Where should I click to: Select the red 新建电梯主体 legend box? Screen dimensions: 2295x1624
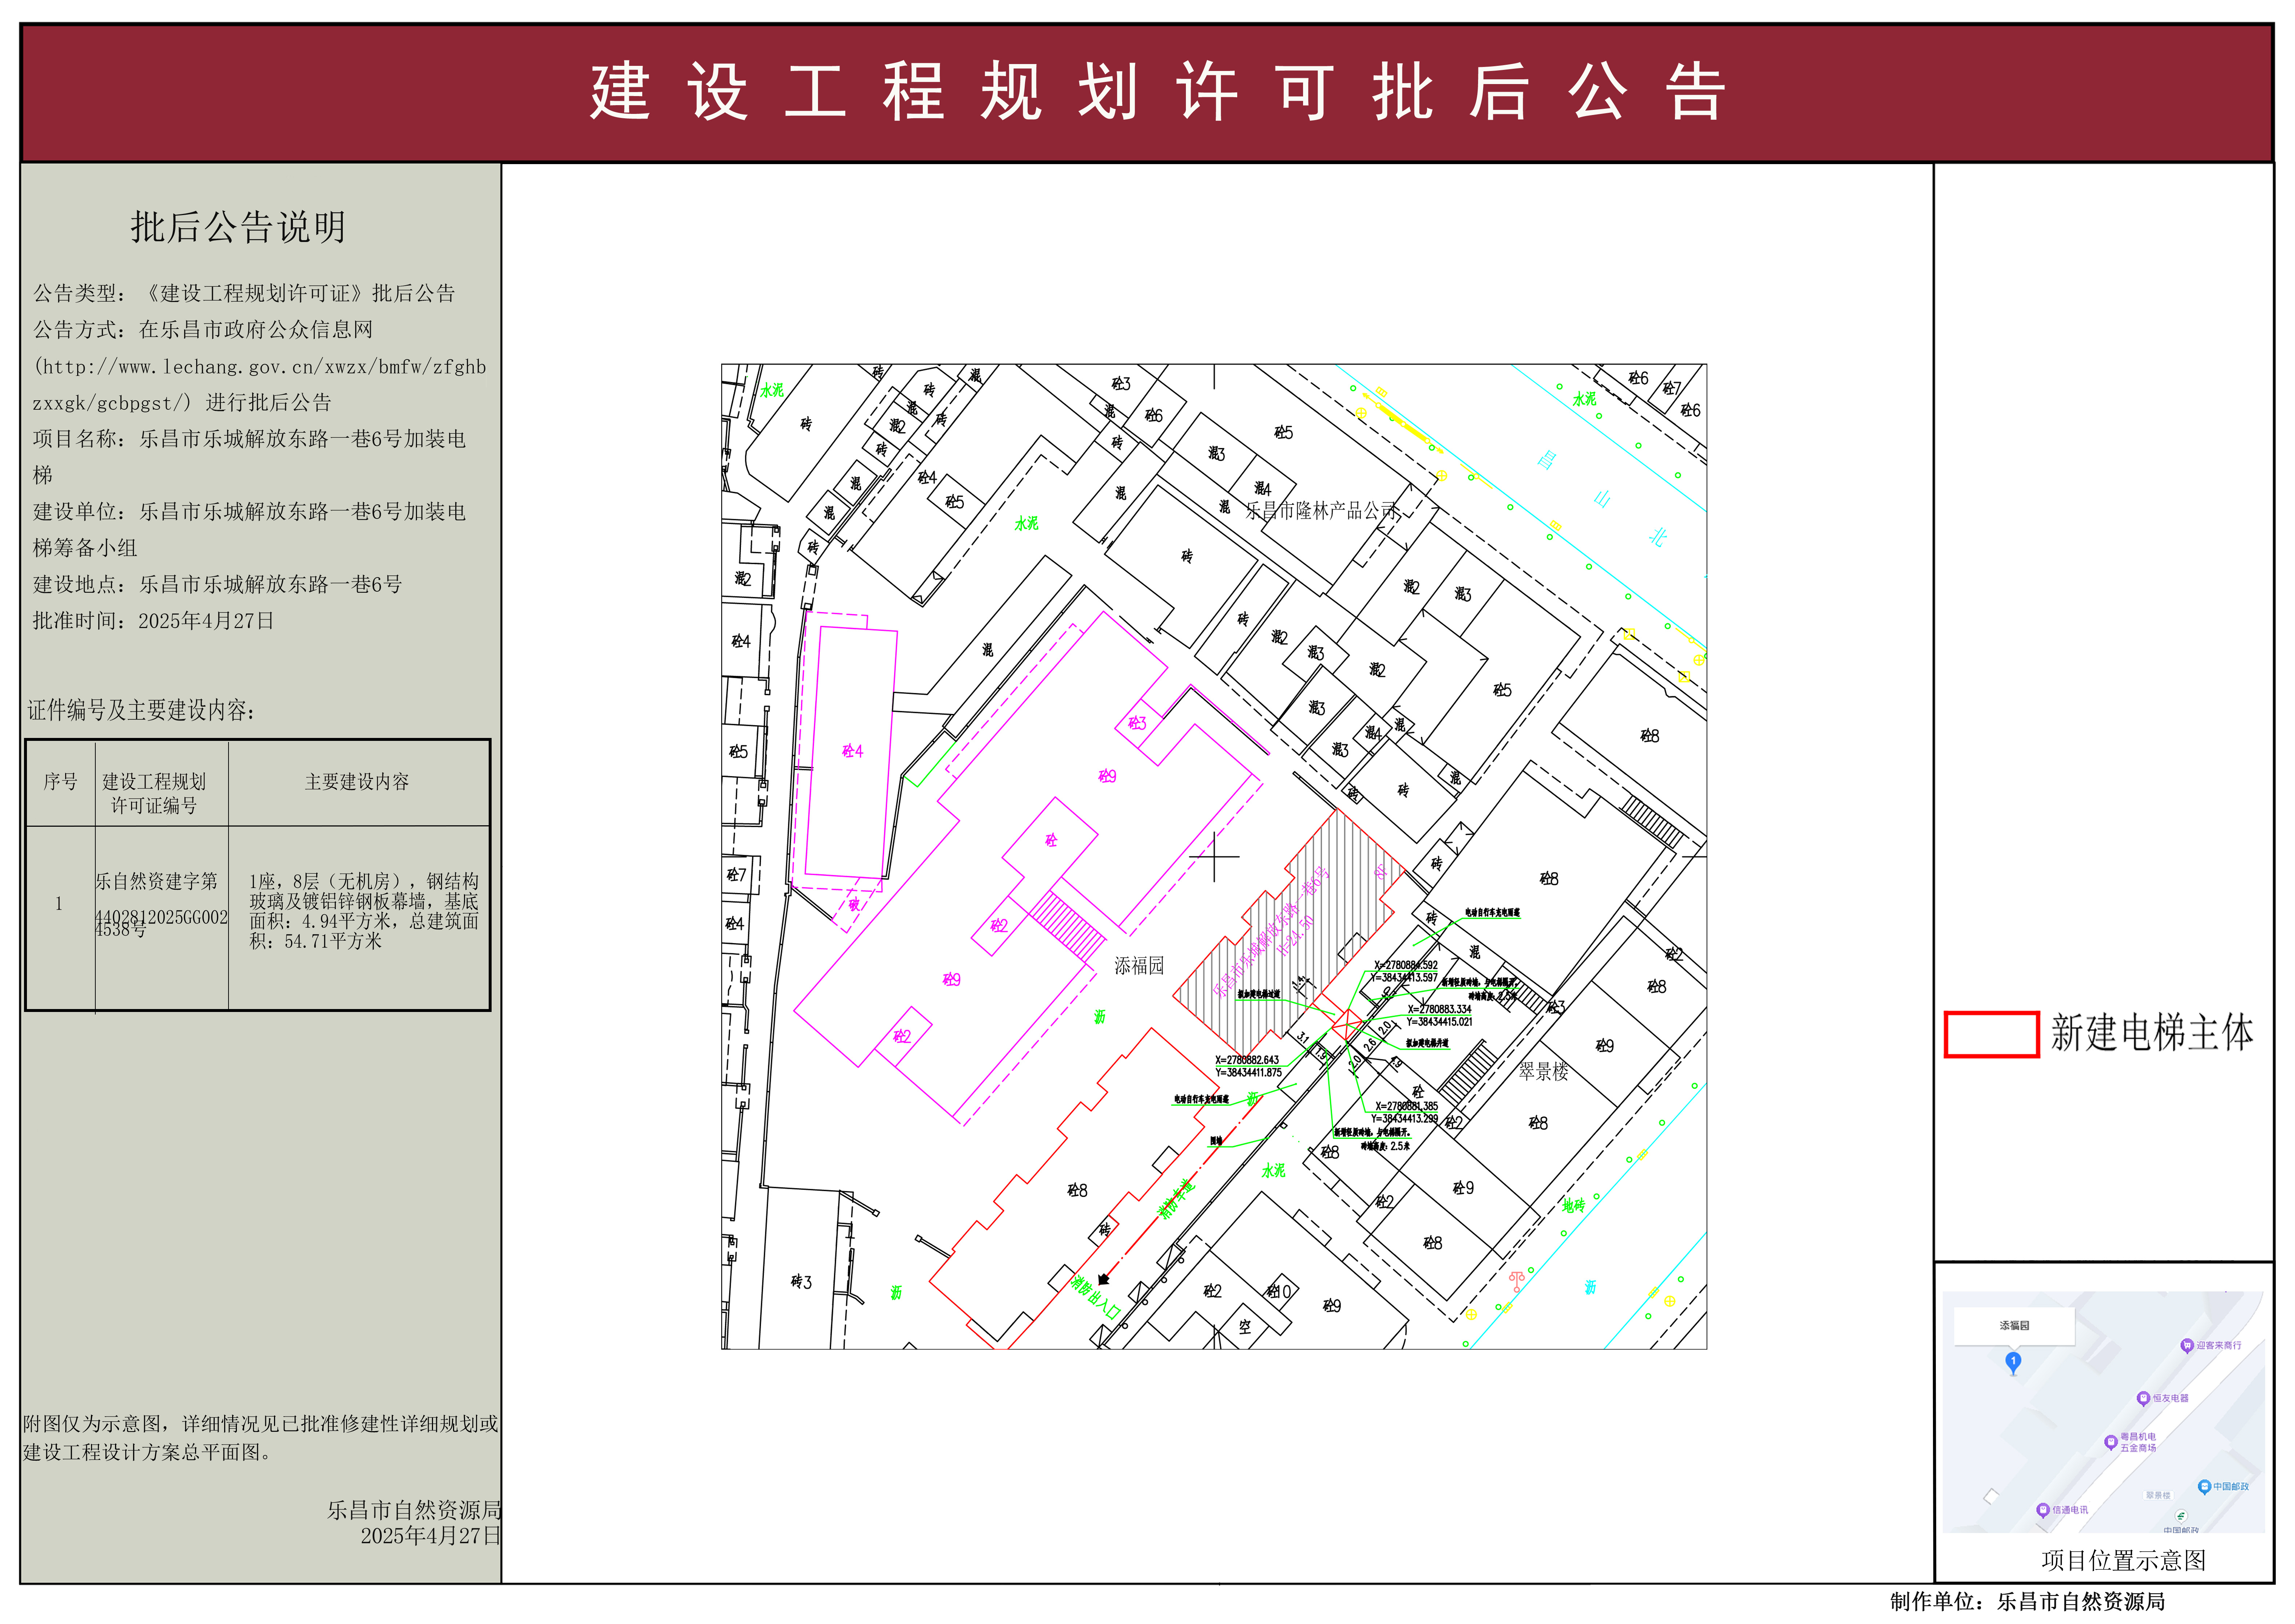(1991, 1034)
